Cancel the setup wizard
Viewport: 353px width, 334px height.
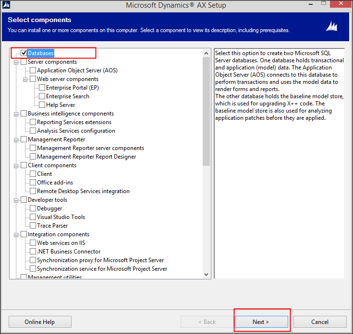pyautogui.click(x=320, y=322)
